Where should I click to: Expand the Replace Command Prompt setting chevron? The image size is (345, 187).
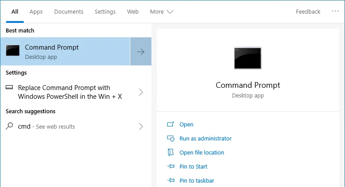tap(141, 92)
